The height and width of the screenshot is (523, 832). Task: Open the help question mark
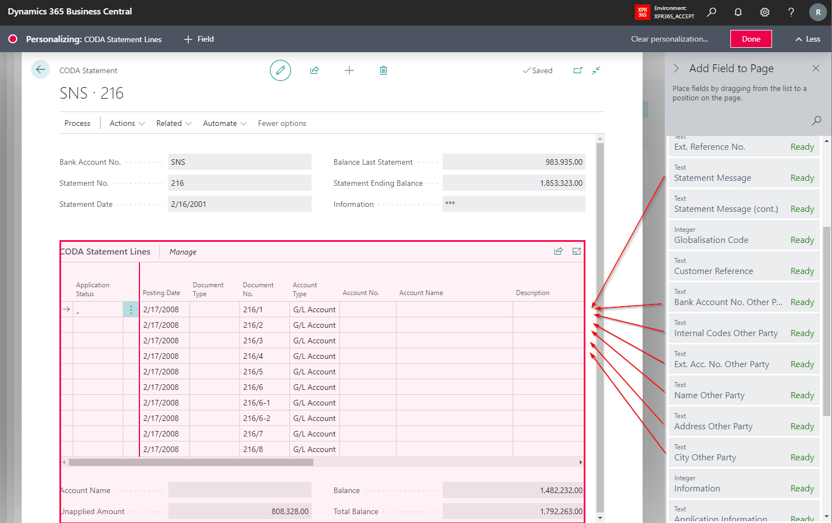coord(791,12)
